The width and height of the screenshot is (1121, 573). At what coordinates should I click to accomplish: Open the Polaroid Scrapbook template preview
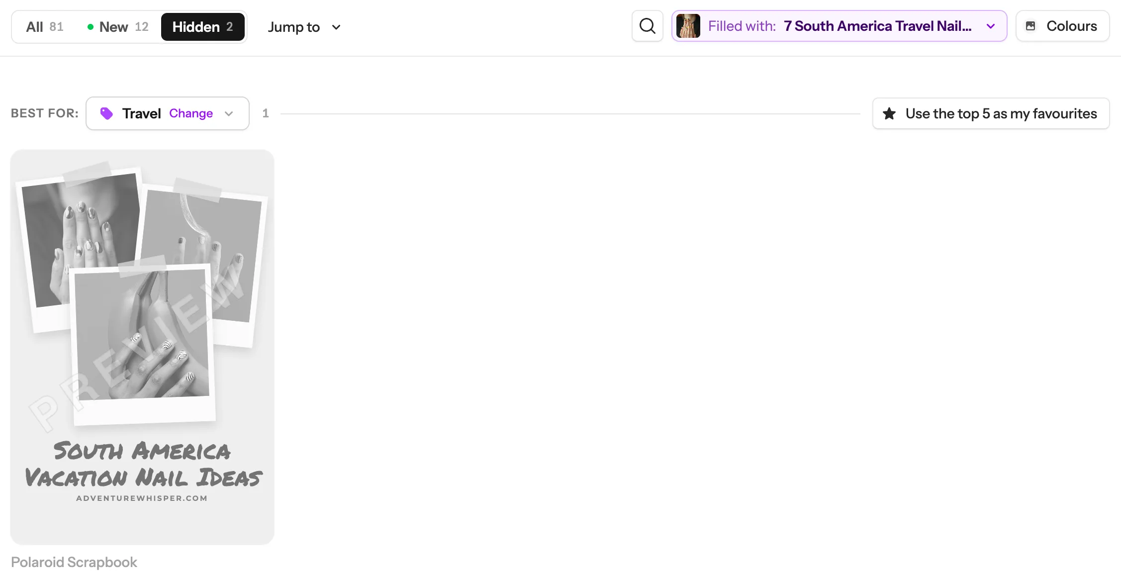pyautogui.click(x=142, y=347)
